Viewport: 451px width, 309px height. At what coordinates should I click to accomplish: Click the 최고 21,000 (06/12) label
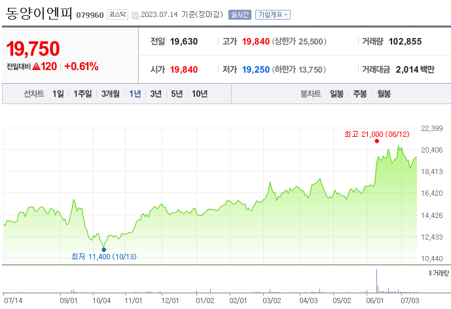pyautogui.click(x=377, y=134)
